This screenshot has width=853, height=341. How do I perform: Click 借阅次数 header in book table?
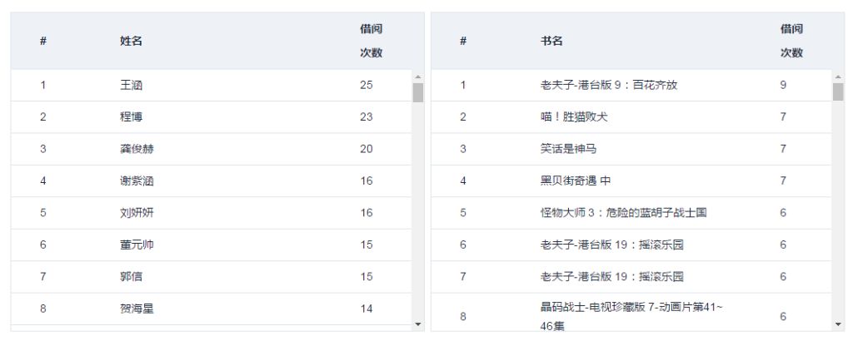coord(791,41)
